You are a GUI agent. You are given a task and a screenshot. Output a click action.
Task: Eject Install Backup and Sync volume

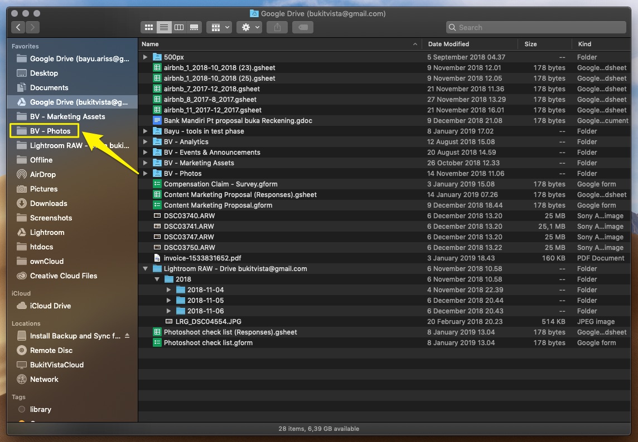tap(127, 336)
